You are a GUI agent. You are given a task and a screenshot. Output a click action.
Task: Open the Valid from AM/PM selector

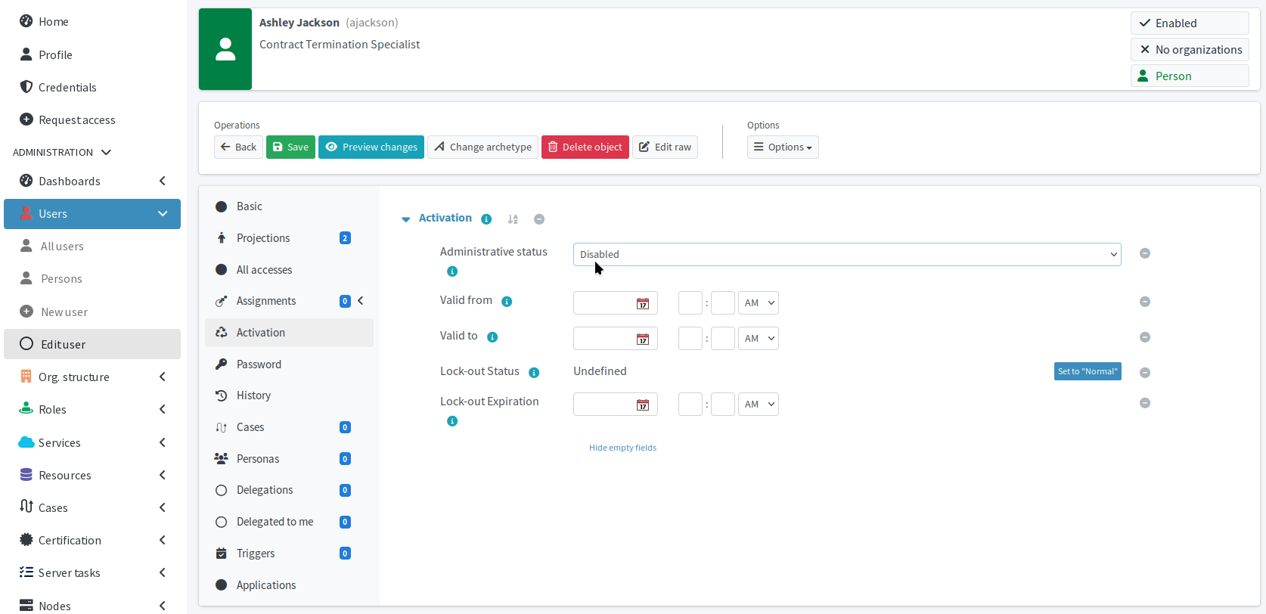[759, 303]
